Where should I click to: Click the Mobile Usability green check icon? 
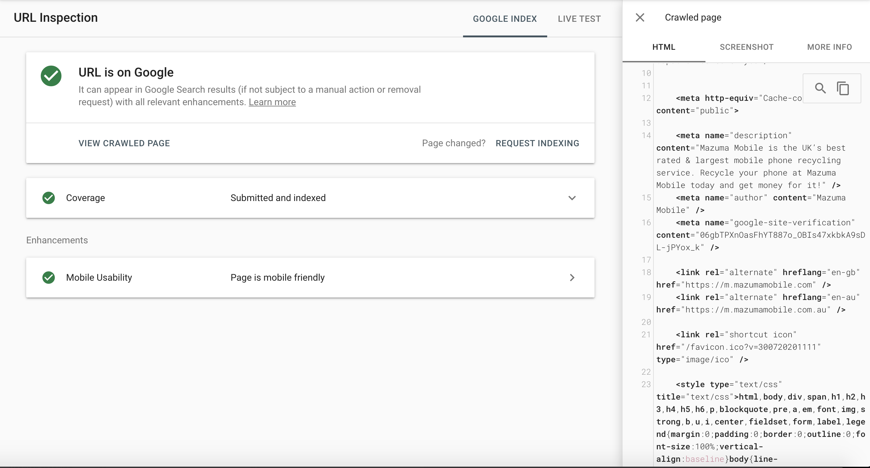49,278
